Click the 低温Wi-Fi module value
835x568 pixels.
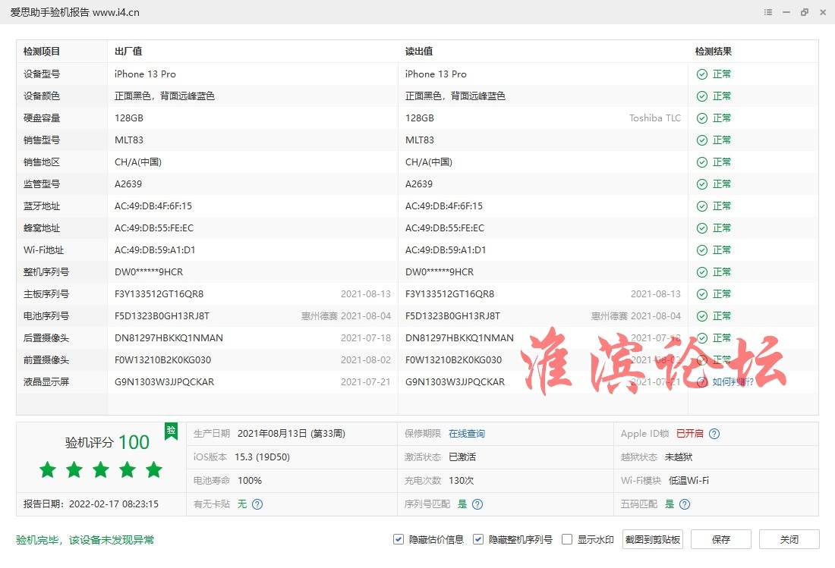click(688, 480)
